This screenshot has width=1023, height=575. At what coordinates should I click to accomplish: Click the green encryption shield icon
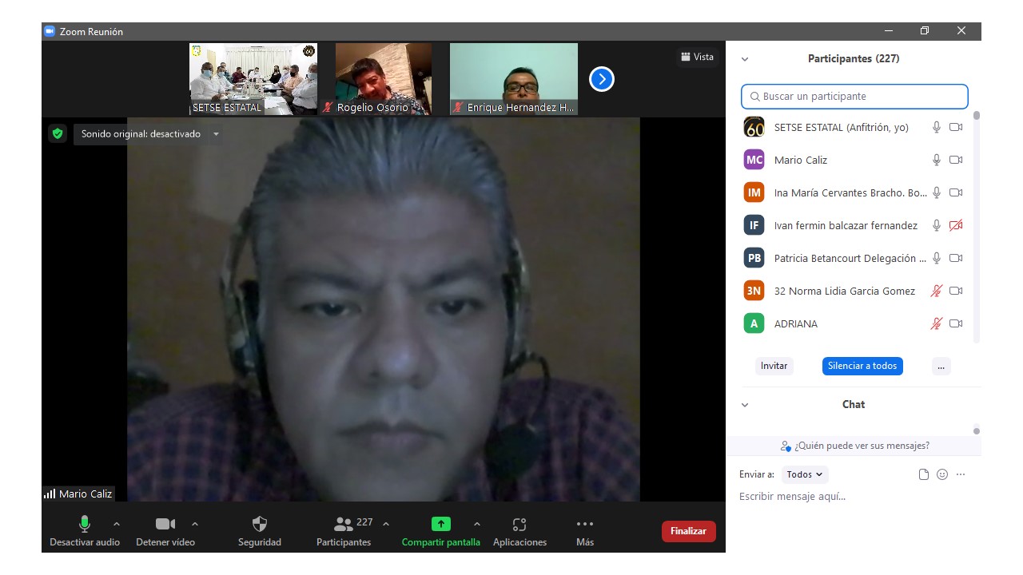click(58, 133)
